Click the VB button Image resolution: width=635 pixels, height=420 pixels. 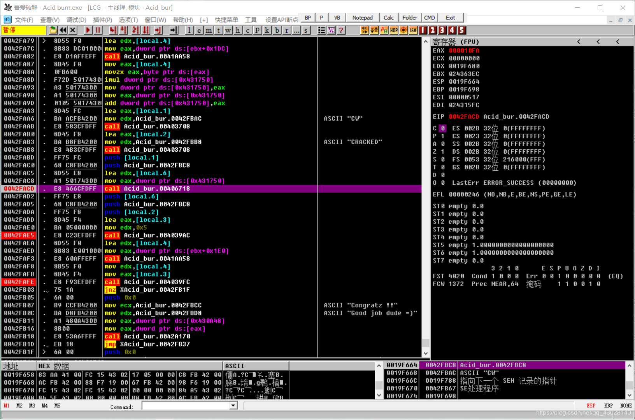[x=337, y=17]
